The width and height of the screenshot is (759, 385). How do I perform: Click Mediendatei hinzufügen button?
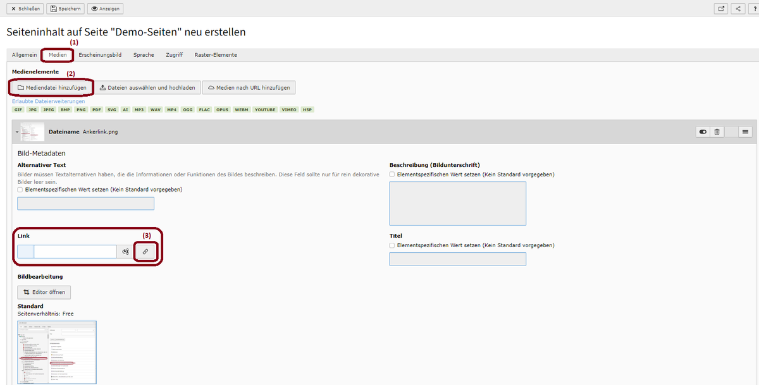[52, 87]
